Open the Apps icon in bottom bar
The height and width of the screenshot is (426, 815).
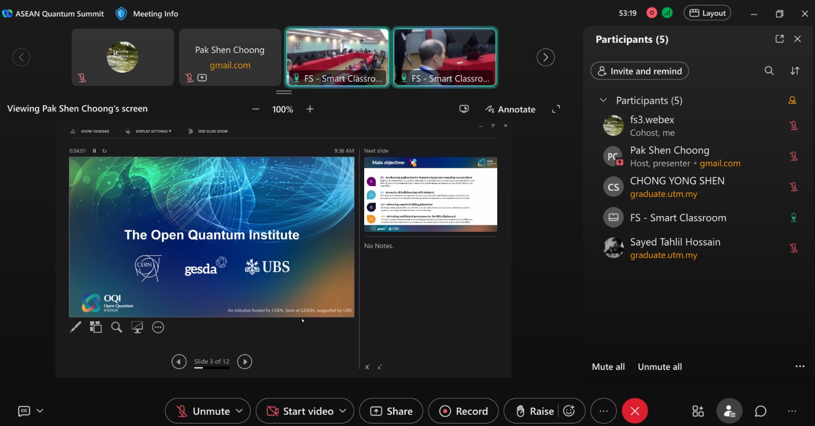[x=698, y=411]
